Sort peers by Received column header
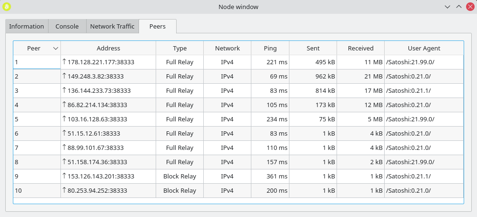477x217 pixels. pos(360,48)
